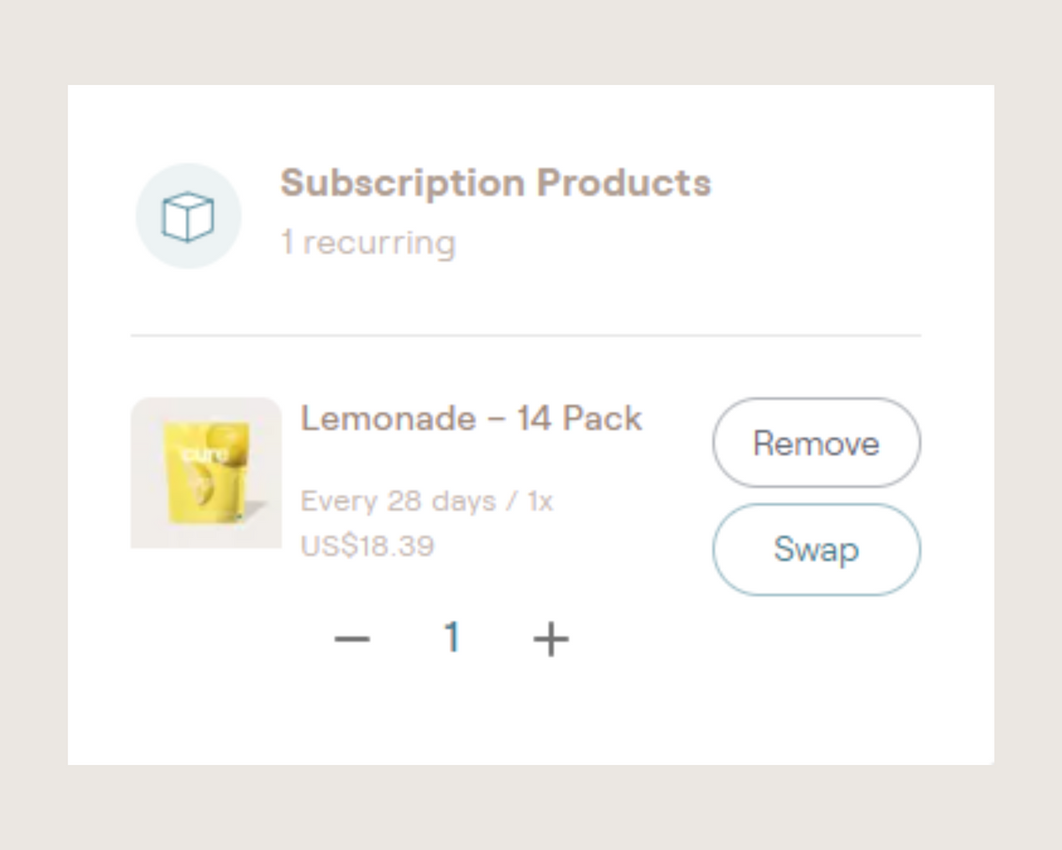Click the light blue circle behind the cube
The height and width of the screenshot is (850, 1062).
point(189,216)
